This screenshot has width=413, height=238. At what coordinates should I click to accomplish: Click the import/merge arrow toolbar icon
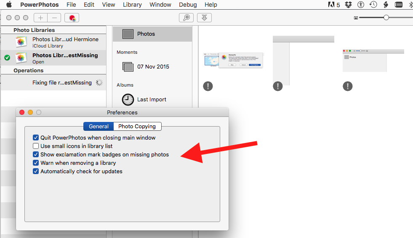coord(204,18)
